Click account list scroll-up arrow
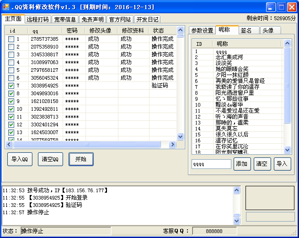Image resolution: width=299 pixels, height=238 pixels. coord(180,30)
